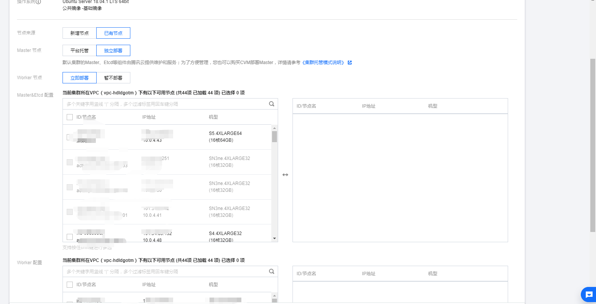The height and width of the screenshot is (304, 596).
Task: Select 立即部署 for Worker node
Action: 80,78
